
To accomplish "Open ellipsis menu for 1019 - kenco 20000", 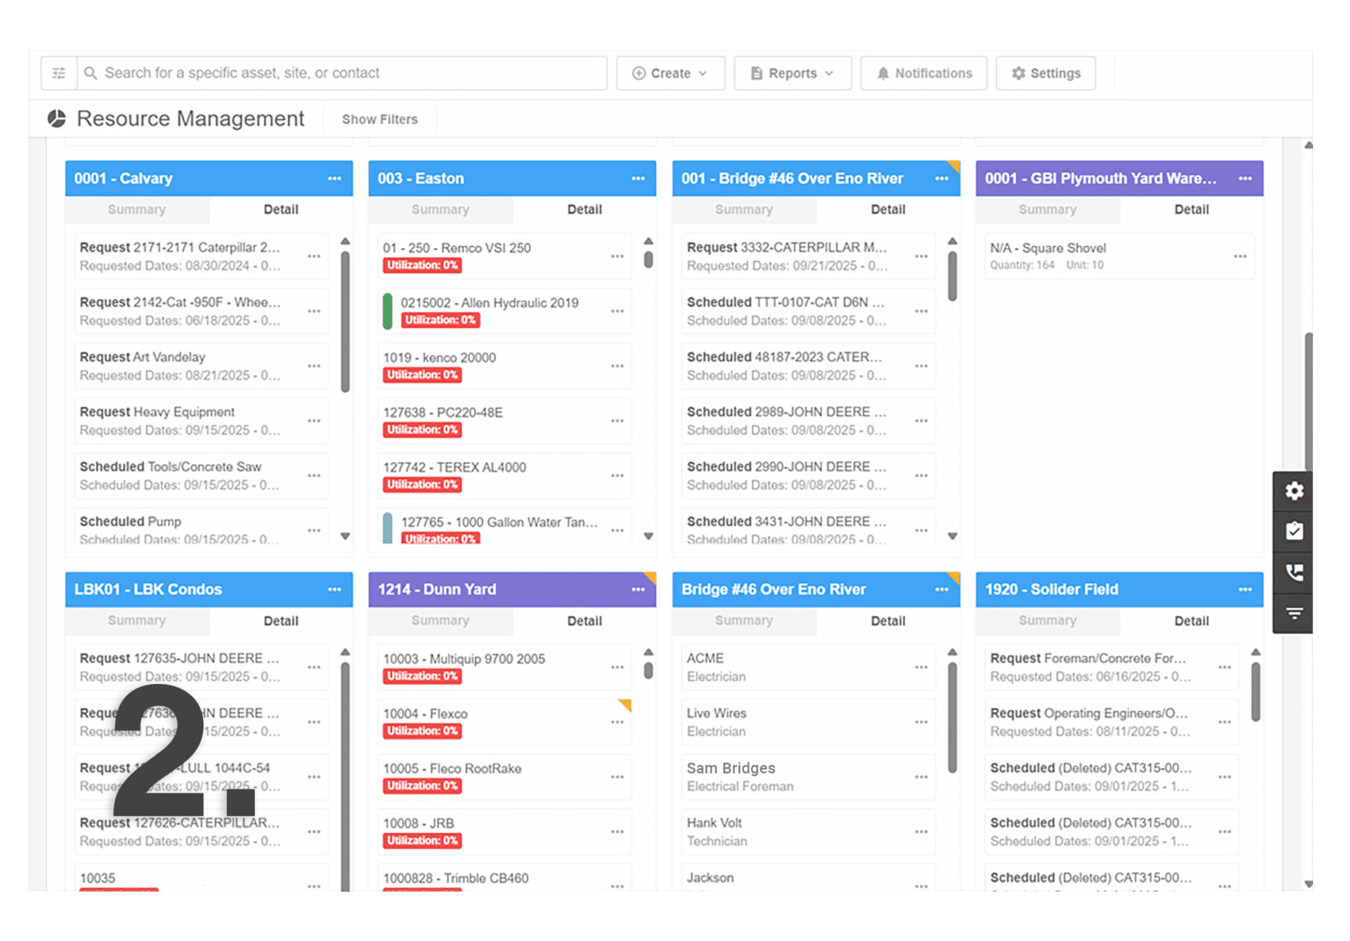I will pyautogui.click(x=617, y=366).
